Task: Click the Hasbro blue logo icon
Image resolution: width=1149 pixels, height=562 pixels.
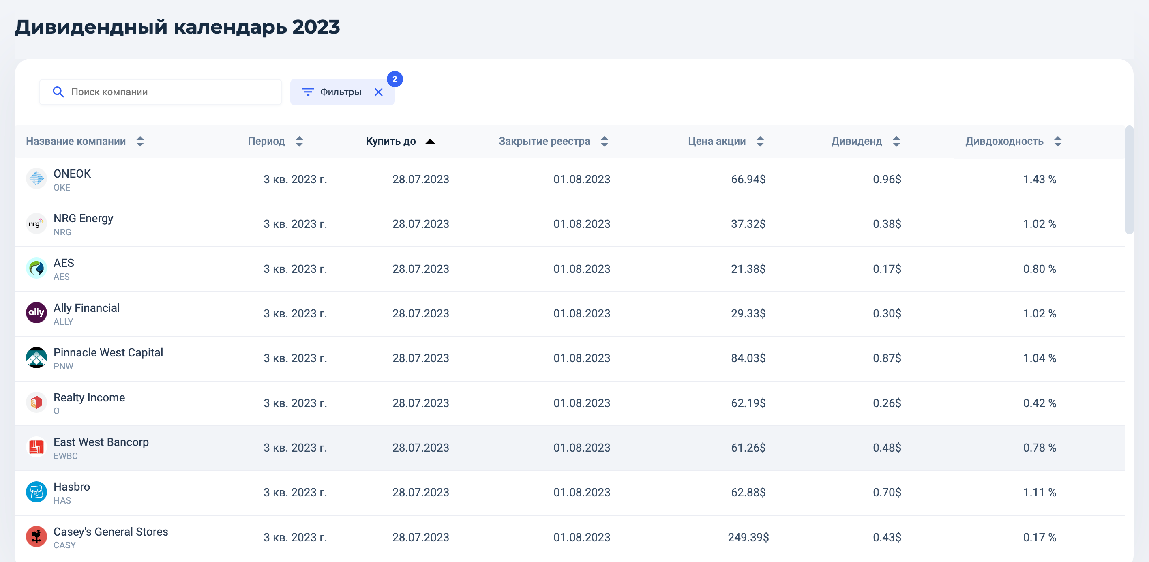Action: click(x=36, y=492)
